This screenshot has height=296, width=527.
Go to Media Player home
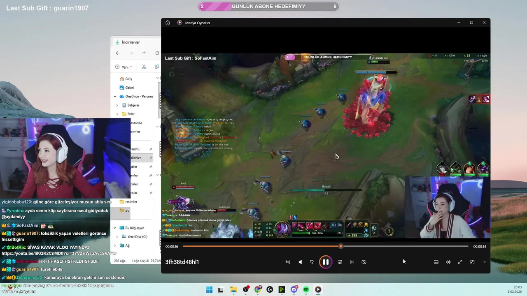[168, 23]
